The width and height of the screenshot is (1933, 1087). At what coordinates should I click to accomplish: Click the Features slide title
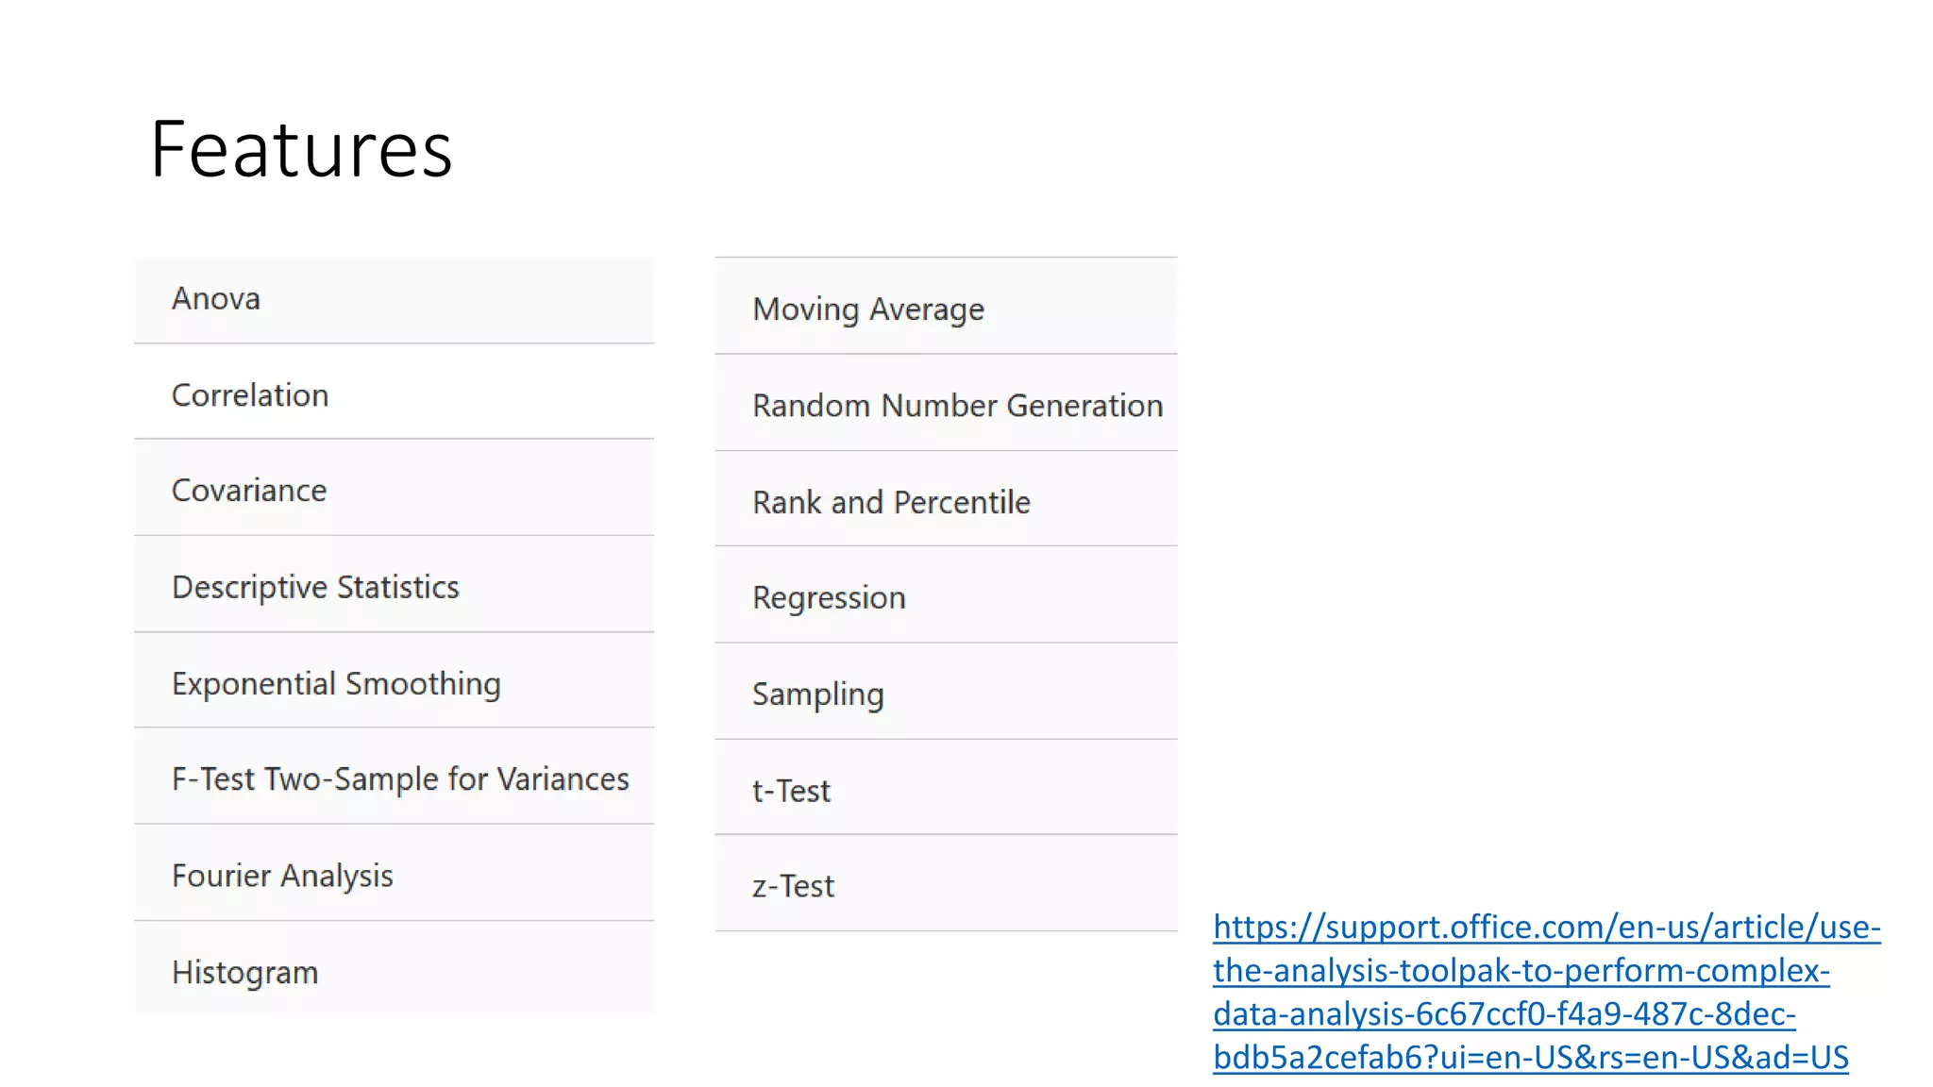(x=302, y=149)
